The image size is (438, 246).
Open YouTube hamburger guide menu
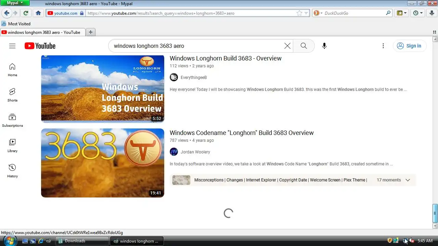tap(12, 46)
